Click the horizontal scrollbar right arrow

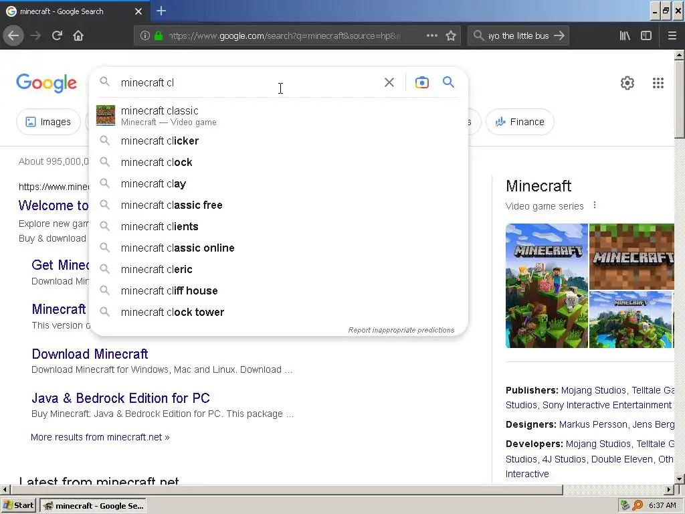click(669, 489)
